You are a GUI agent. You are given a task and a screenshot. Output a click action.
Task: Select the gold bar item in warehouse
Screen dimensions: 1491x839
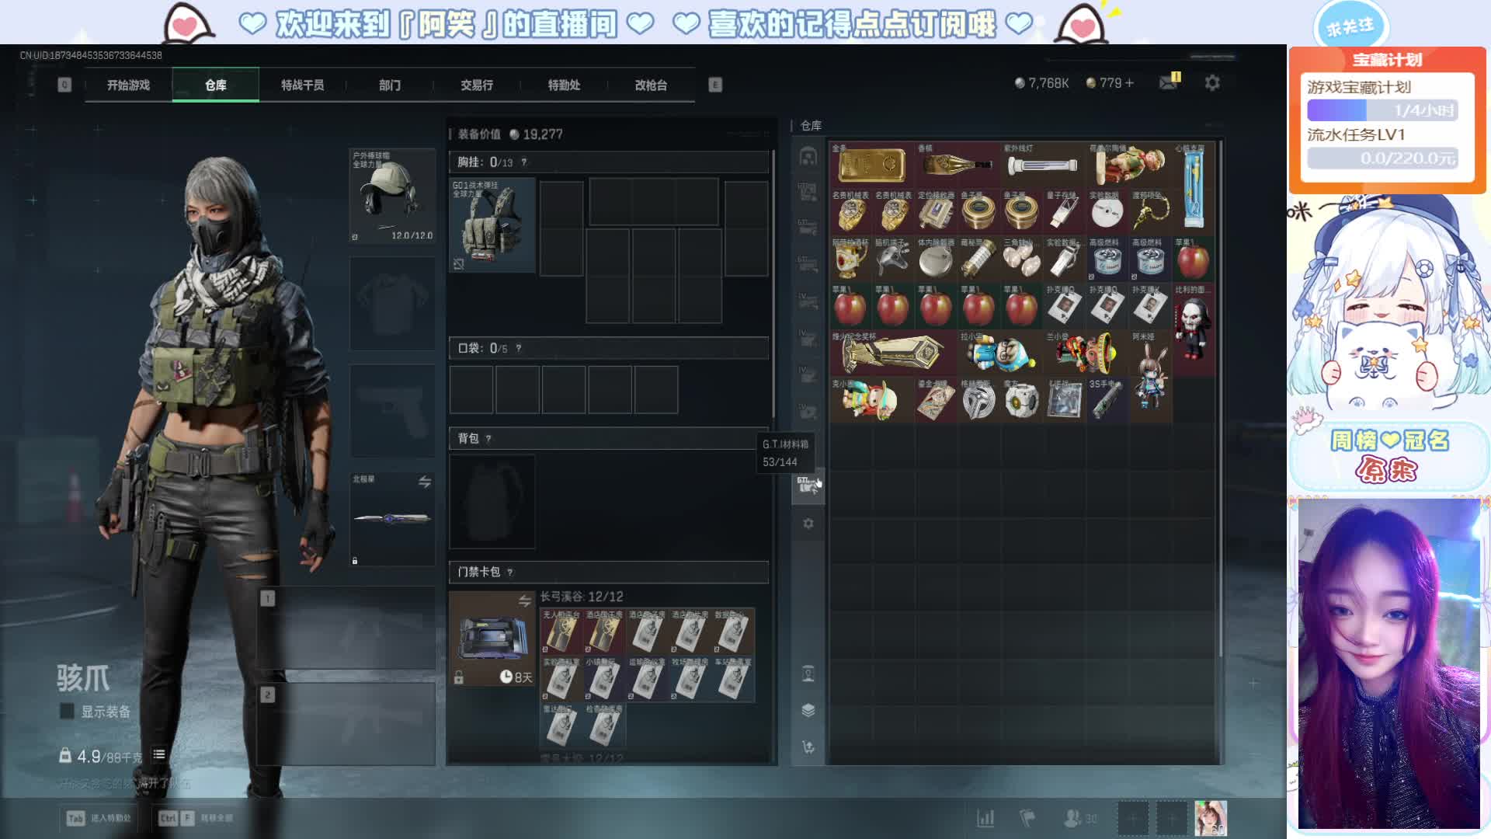(x=871, y=164)
